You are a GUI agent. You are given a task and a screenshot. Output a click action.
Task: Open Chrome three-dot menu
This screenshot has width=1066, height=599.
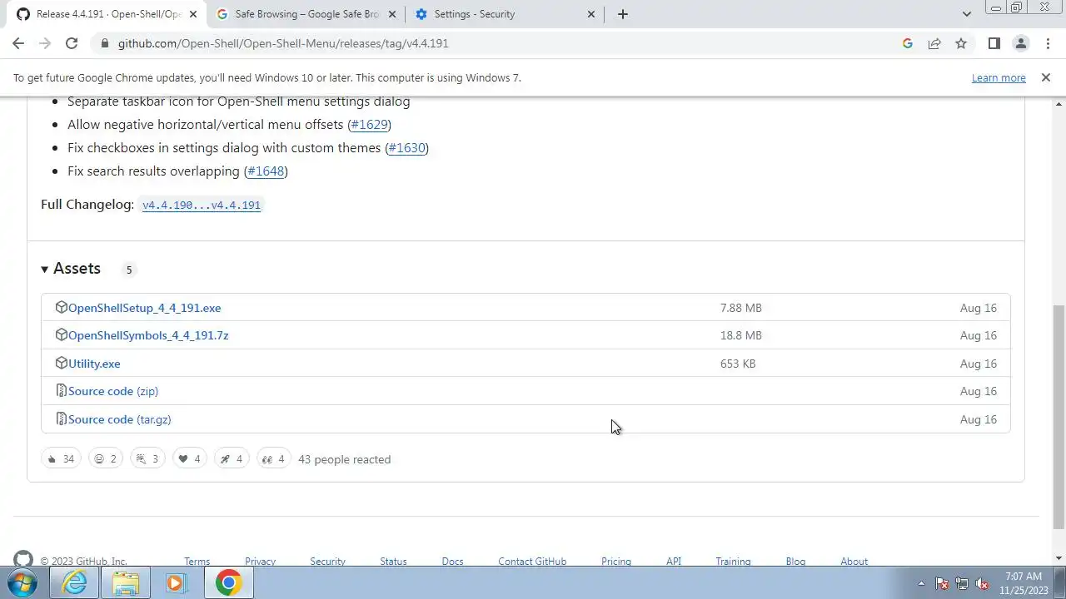[x=1048, y=43]
